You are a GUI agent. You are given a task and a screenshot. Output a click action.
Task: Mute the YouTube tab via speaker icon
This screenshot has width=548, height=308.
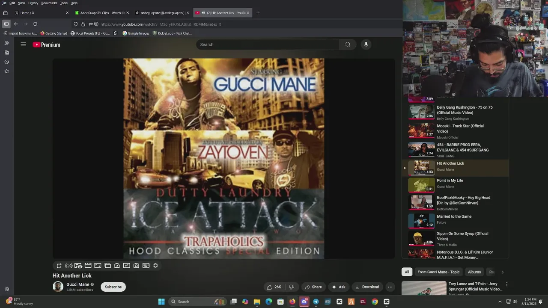click(x=203, y=13)
